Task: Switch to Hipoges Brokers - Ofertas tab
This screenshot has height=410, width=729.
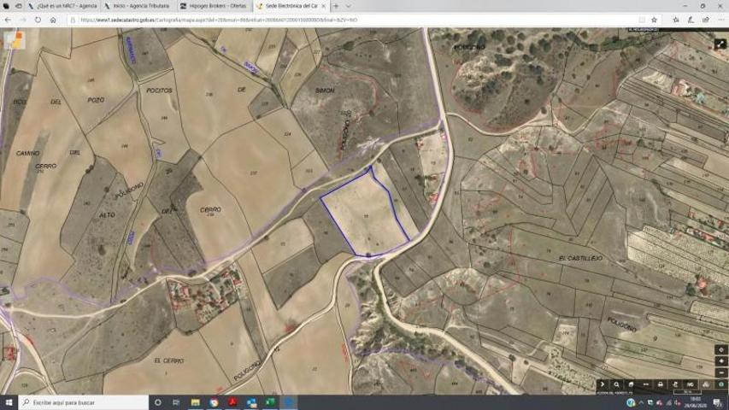Action: [x=215, y=6]
